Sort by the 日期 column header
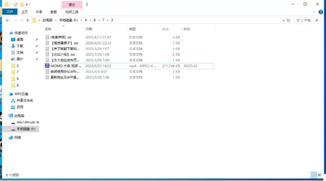Screen dimensions: 326x181 coord(106,29)
